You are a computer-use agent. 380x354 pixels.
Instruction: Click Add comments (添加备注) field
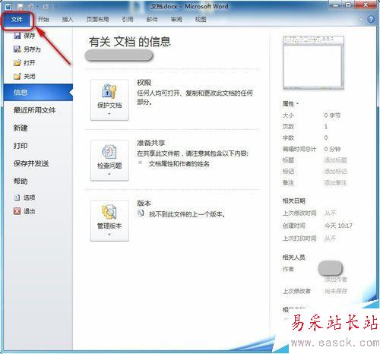tap(335, 182)
